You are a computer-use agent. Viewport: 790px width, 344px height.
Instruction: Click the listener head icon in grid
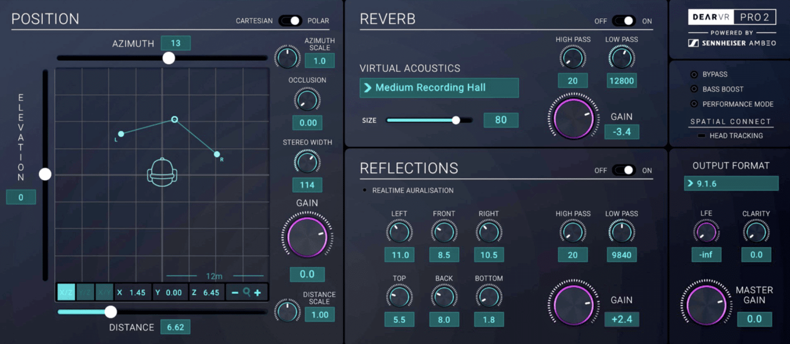coord(162,172)
